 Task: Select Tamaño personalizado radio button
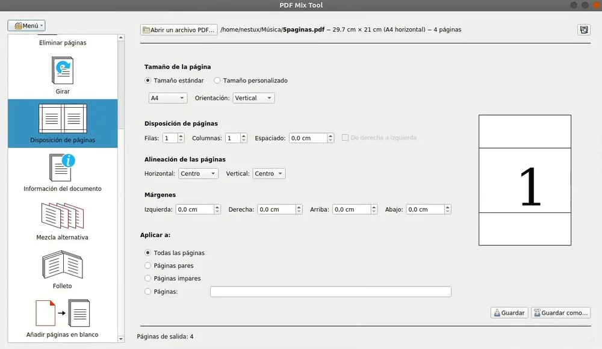pos(217,81)
